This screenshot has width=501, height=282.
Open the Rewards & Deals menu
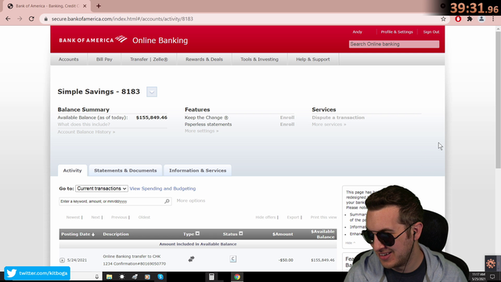(204, 60)
